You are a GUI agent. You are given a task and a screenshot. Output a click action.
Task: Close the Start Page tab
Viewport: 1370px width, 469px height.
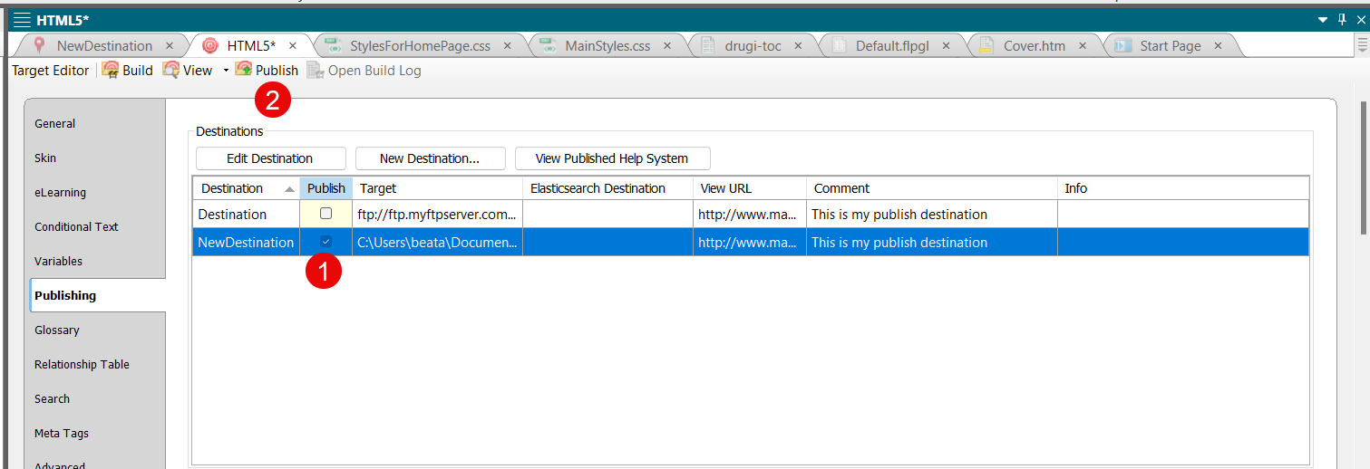1218,45
